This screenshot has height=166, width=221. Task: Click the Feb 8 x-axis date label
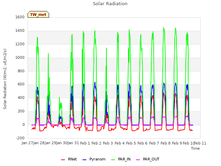[166, 143]
